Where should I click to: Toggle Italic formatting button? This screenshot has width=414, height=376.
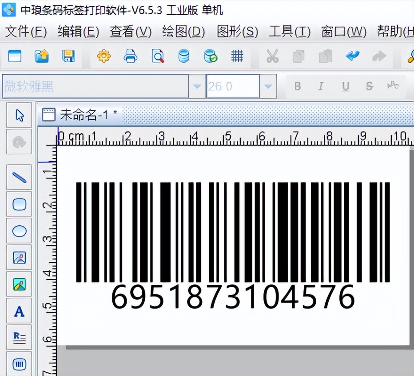click(x=321, y=86)
